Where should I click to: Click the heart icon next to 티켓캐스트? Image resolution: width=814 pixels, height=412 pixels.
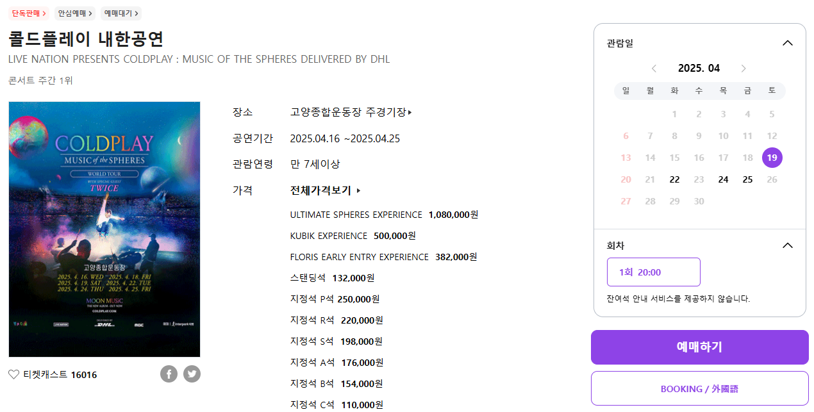pyautogui.click(x=13, y=375)
